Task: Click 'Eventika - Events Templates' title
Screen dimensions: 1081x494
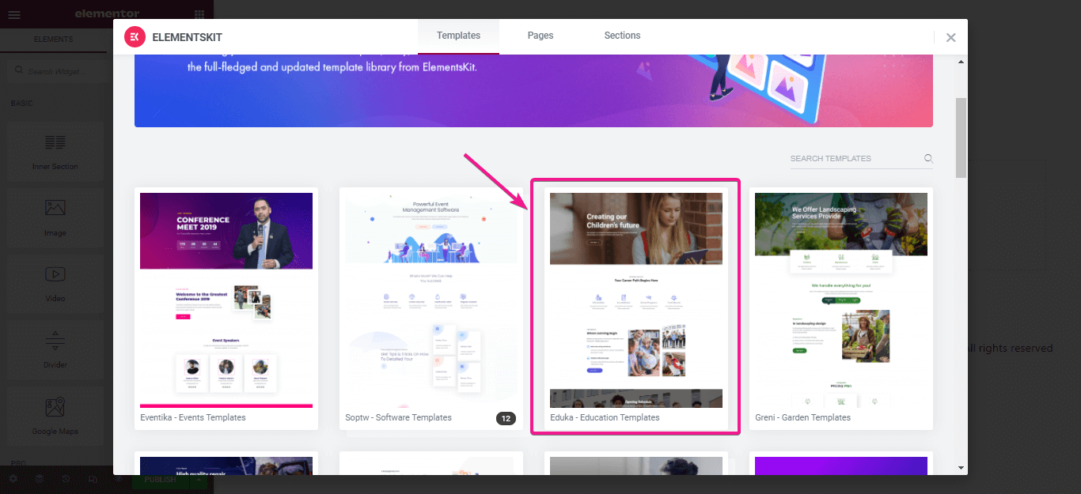Action: 193,417
